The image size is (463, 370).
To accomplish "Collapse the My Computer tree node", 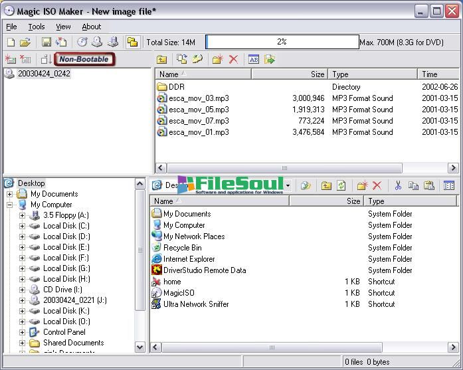I will (10, 205).
